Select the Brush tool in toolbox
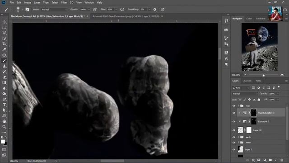Screen dimensions: 289x163 (x=4, y=61)
